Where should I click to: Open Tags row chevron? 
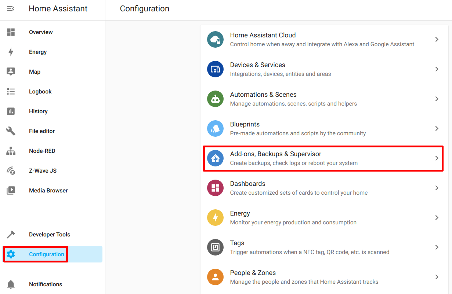(437, 247)
